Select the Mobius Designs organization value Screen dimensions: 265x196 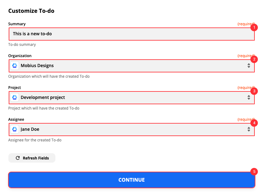point(37,66)
